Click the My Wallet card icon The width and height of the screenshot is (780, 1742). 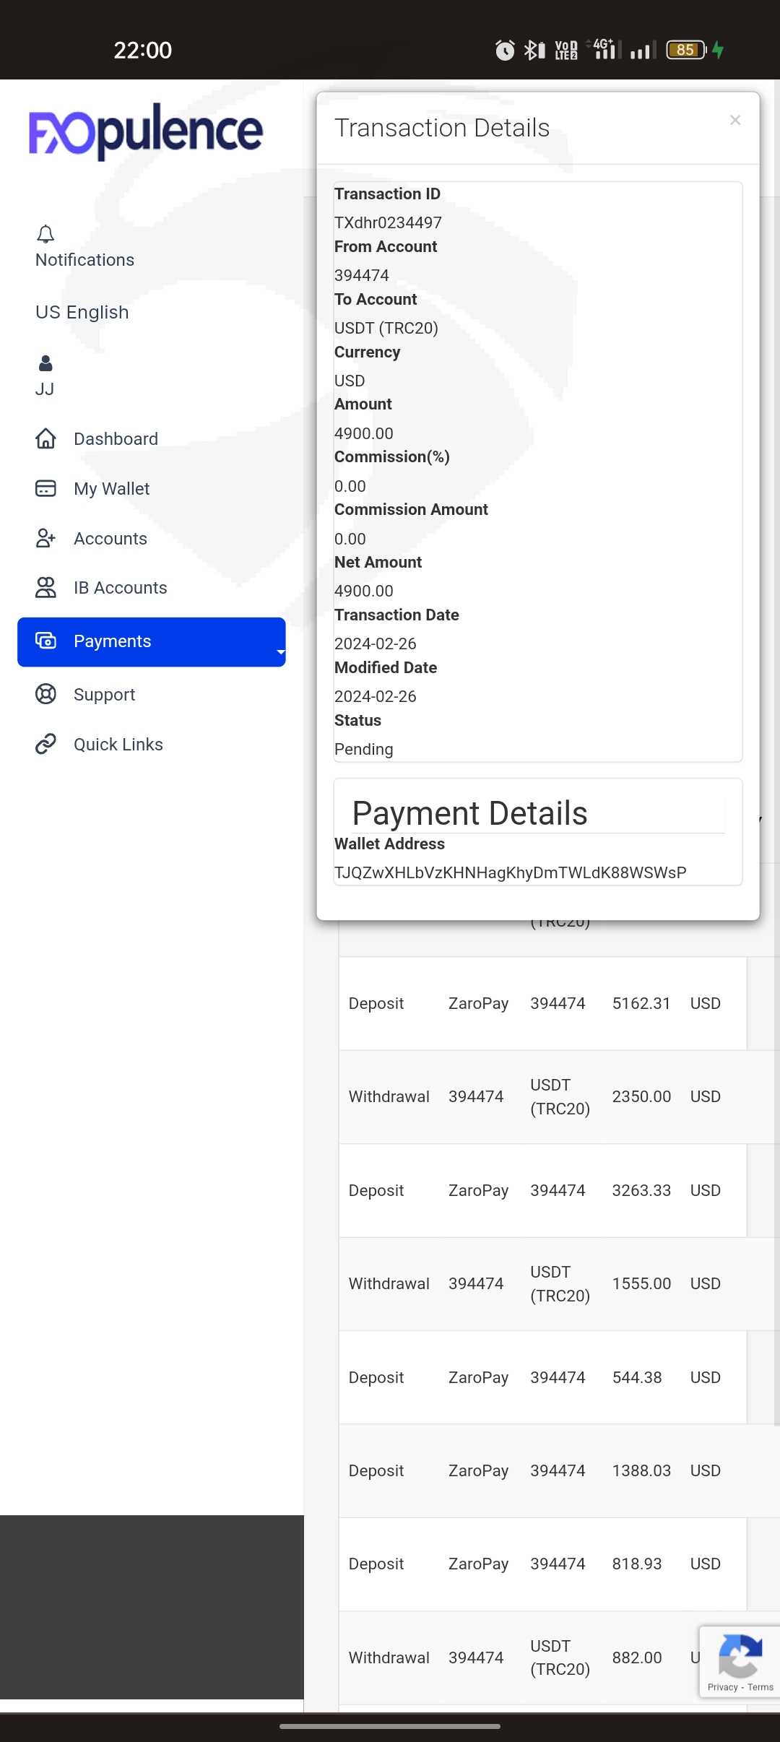[x=45, y=488]
